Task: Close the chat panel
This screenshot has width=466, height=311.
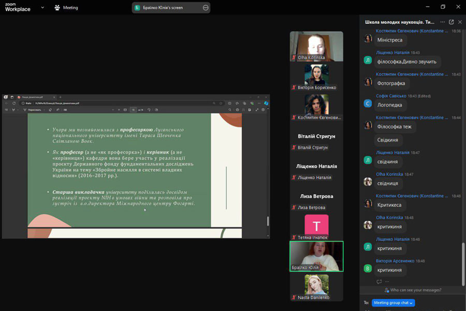Action: pyautogui.click(x=460, y=22)
